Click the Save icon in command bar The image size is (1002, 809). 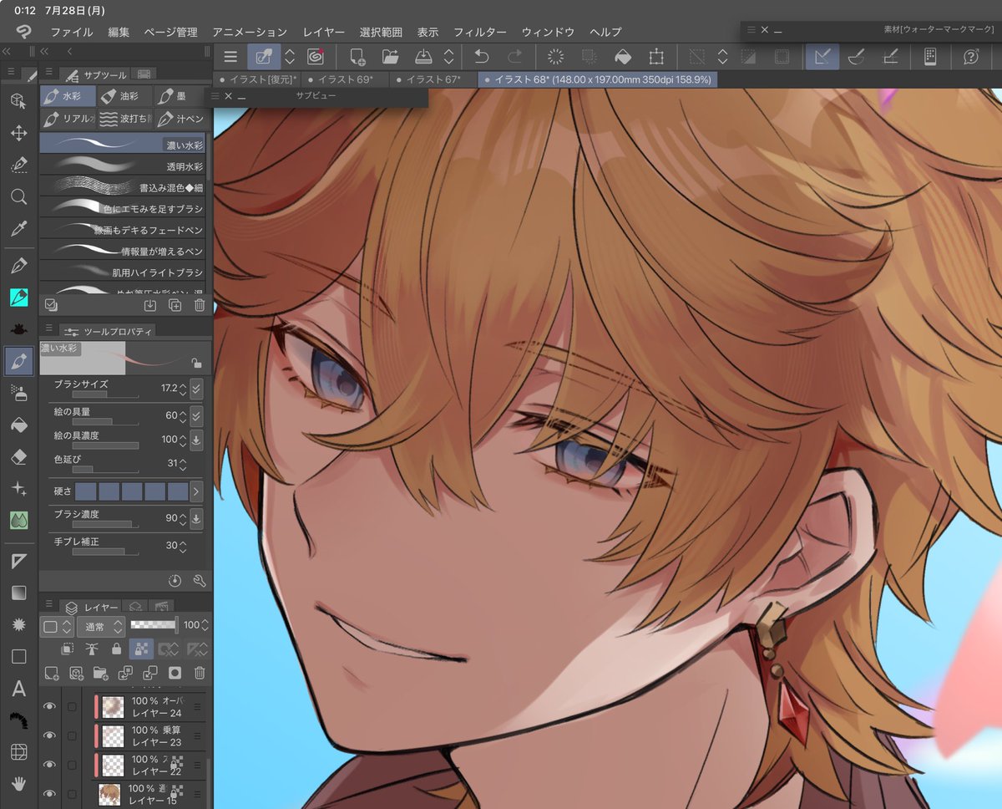(423, 57)
